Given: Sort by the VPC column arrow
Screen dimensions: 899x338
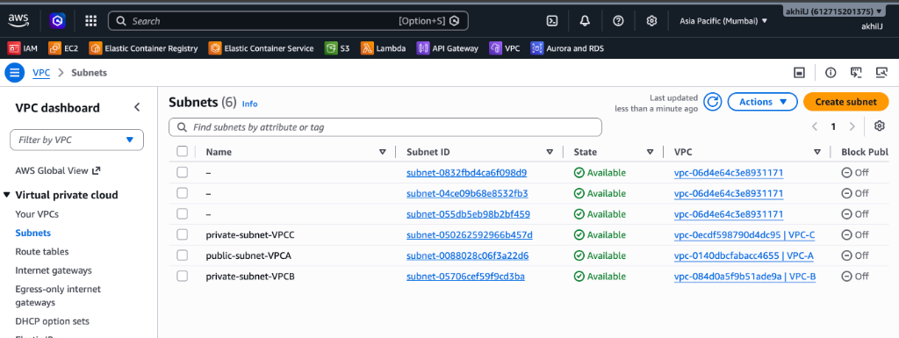Looking at the screenshot, I should pyautogui.click(x=817, y=152).
